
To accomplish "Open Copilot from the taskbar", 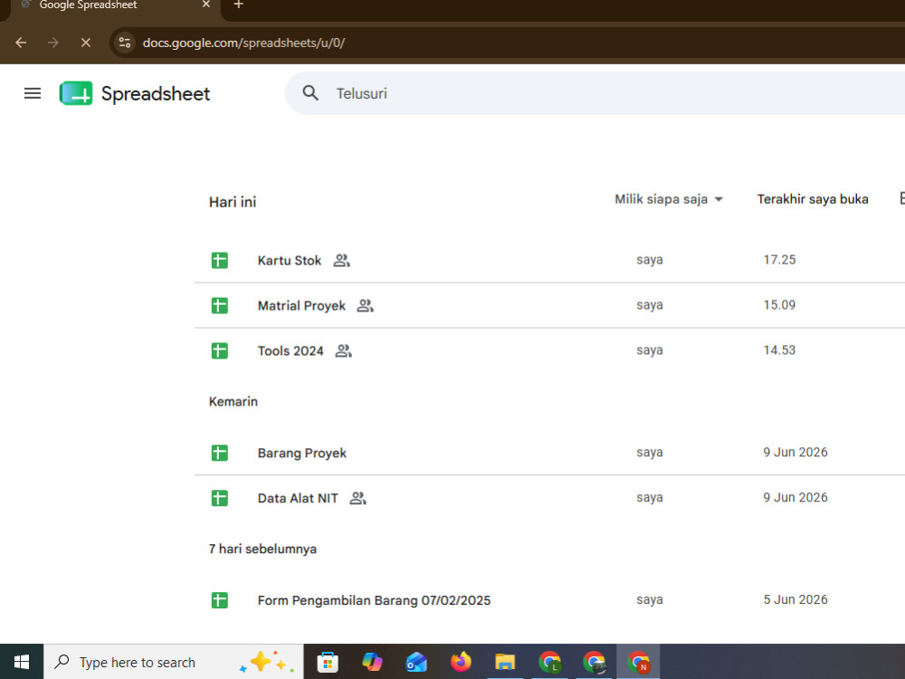I will (372, 662).
